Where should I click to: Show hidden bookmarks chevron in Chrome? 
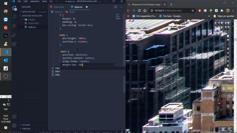pyautogui.click(x=209, y=16)
